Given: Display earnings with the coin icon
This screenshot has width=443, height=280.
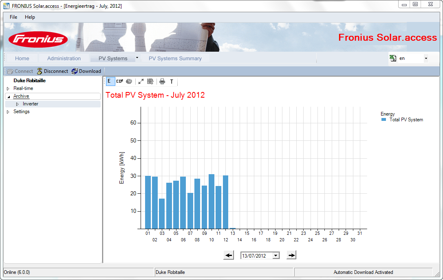Looking at the screenshot, I should click(129, 81).
